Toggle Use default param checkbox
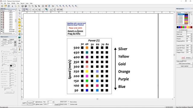Viewport: 193px width, 108px height. [178, 30]
